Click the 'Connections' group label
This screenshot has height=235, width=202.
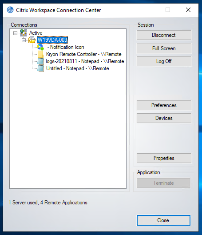click(x=24, y=25)
